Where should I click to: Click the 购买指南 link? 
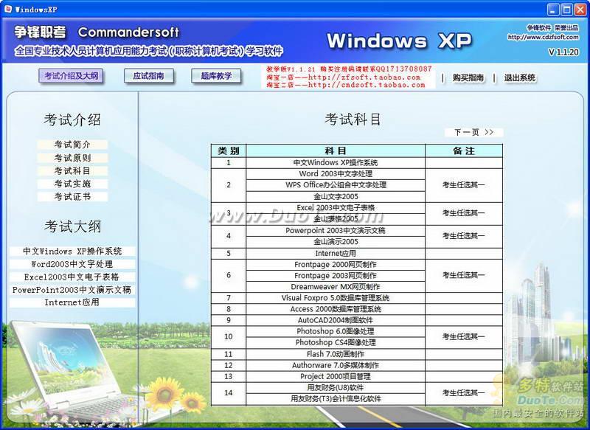click(x=468, y=78)
